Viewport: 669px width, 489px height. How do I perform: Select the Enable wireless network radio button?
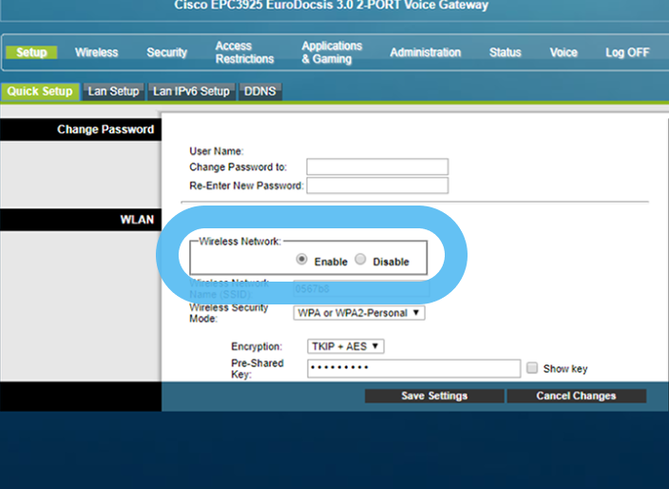pyautogui.click(x=302, y=260)
